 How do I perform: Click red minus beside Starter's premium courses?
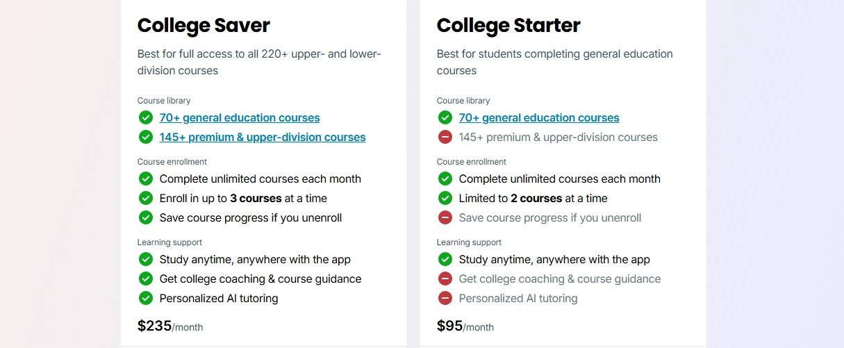(x=445, y=137)
